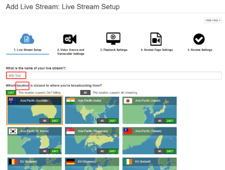Switch to Playback Settings step label

tap(114, 50)
